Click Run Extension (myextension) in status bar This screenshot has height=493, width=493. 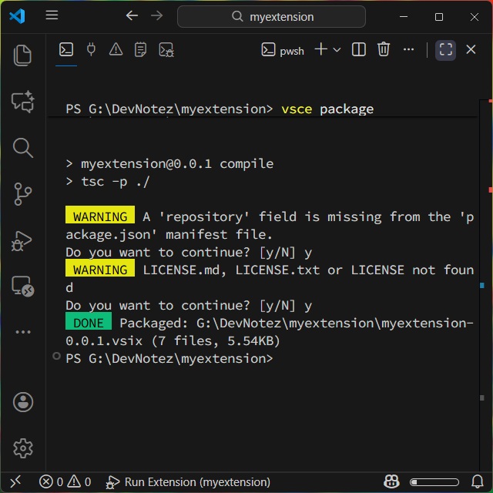tap(189, 481)
